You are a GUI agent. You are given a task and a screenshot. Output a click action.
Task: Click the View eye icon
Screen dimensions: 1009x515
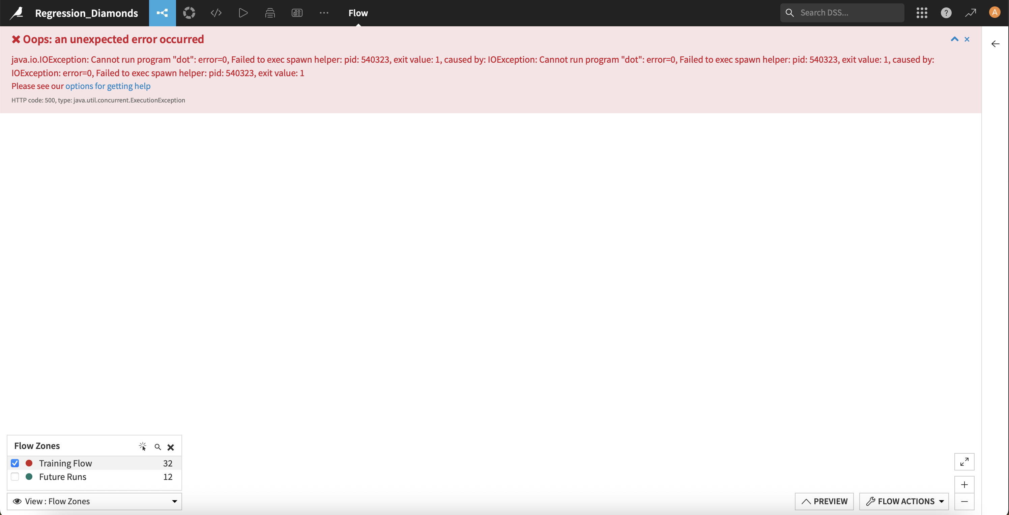coord(17,501)
